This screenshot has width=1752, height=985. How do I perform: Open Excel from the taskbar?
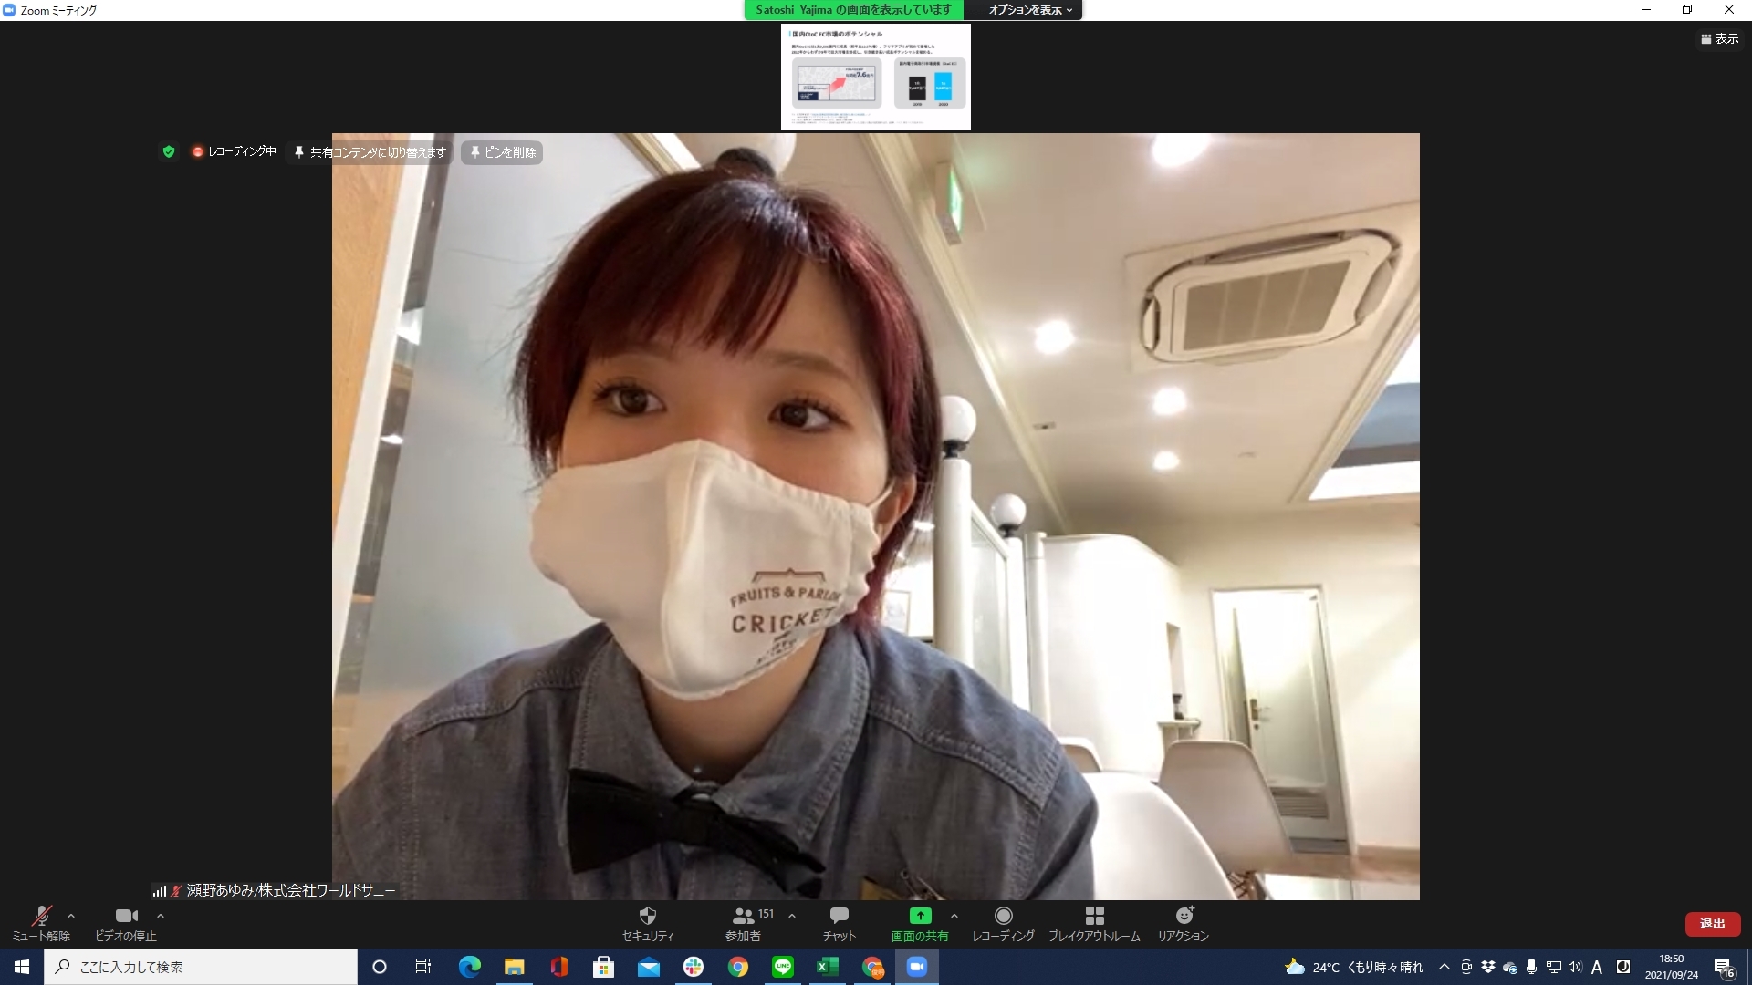pos(828,967)
